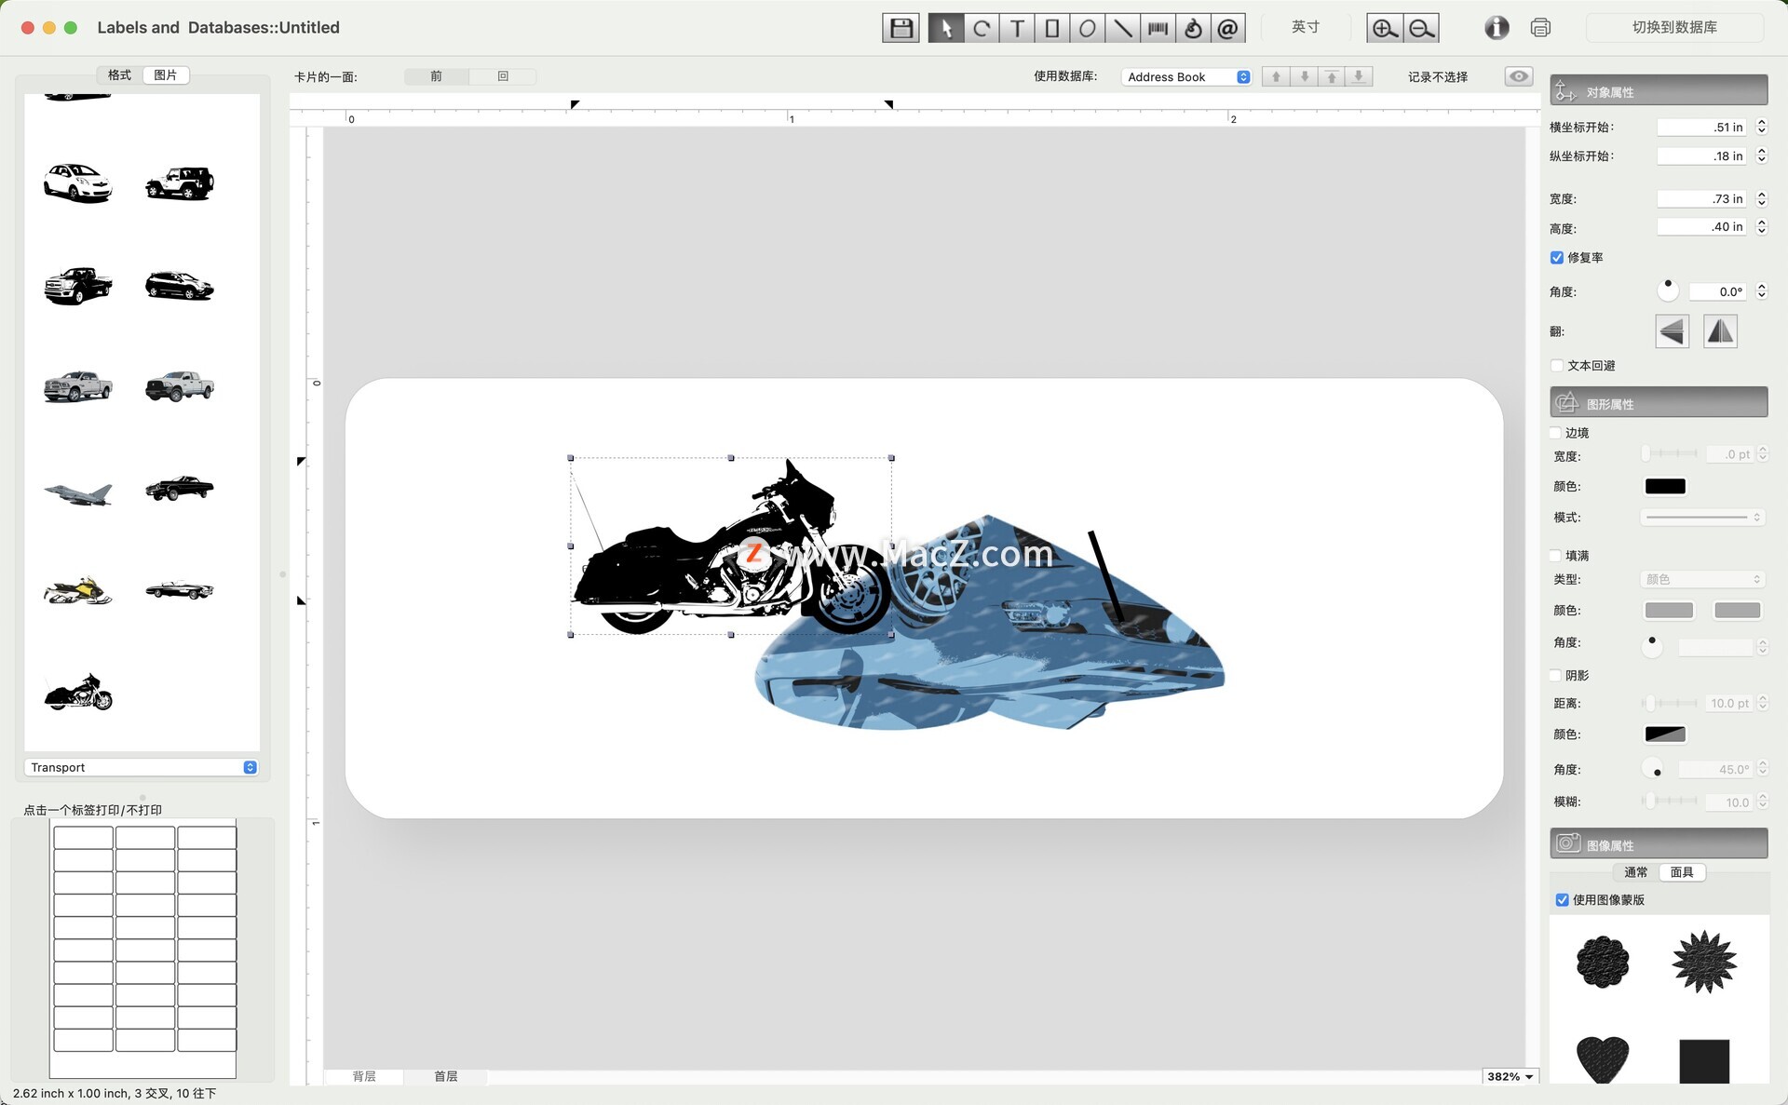Switch to the 首层 layer tab
This screenshot has width=1788, height=1105.
[446, 1076]
